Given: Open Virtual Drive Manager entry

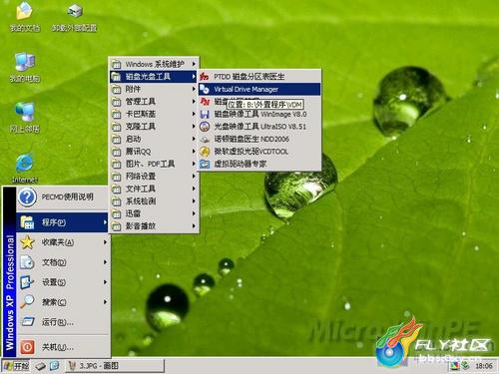Looking at the screenshot, I should click(259, 89).
